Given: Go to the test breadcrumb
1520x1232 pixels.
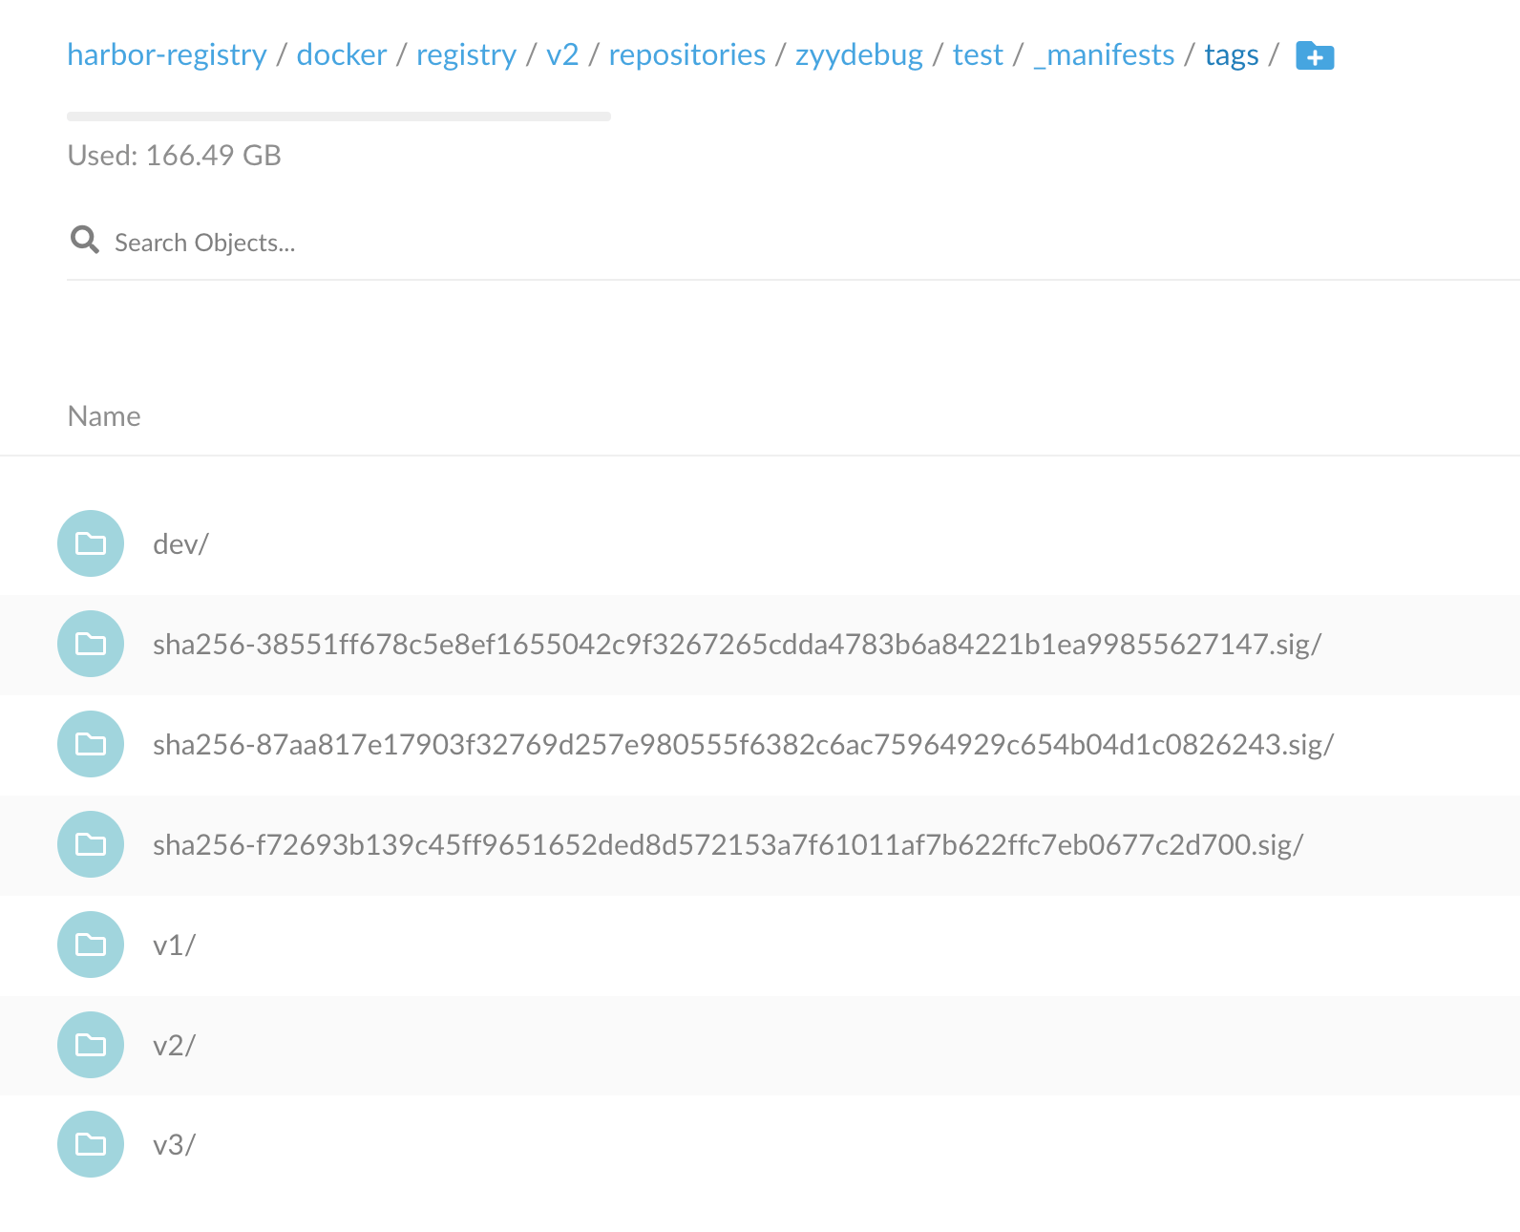Looking at the screenshot, I should click(x=978, y=55).
